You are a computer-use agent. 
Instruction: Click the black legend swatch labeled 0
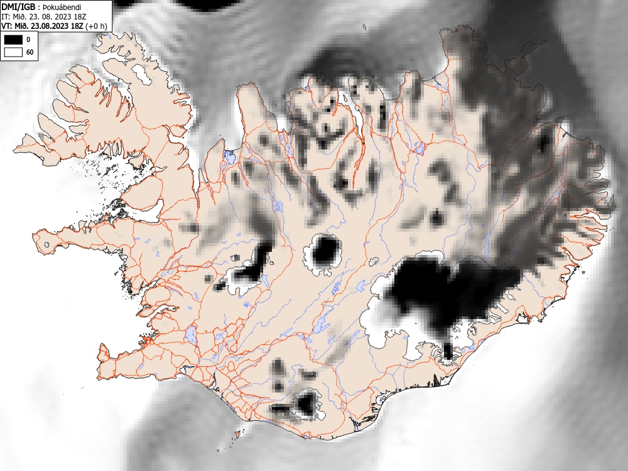pyautogui.click(x=14, y=39)
